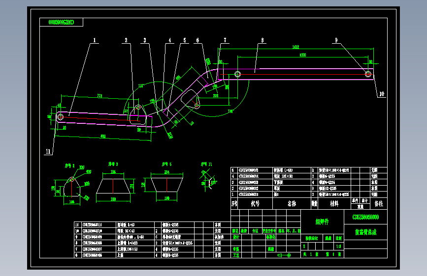The image size is (427, 276).
Task: Click the green drawing number in title block
Action: click(x=365, y=217)
